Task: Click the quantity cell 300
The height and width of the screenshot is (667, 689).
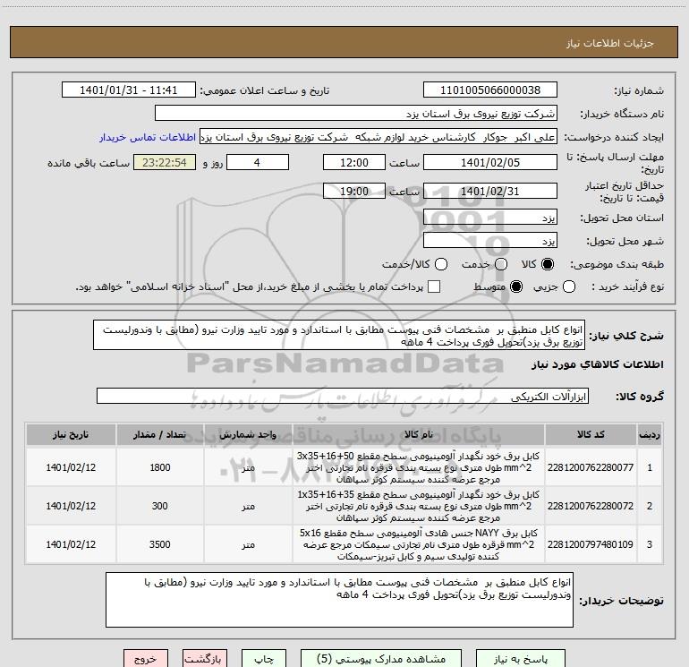Action: [x=159, y=506]
